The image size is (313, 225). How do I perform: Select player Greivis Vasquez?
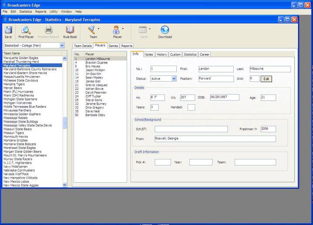100,85
